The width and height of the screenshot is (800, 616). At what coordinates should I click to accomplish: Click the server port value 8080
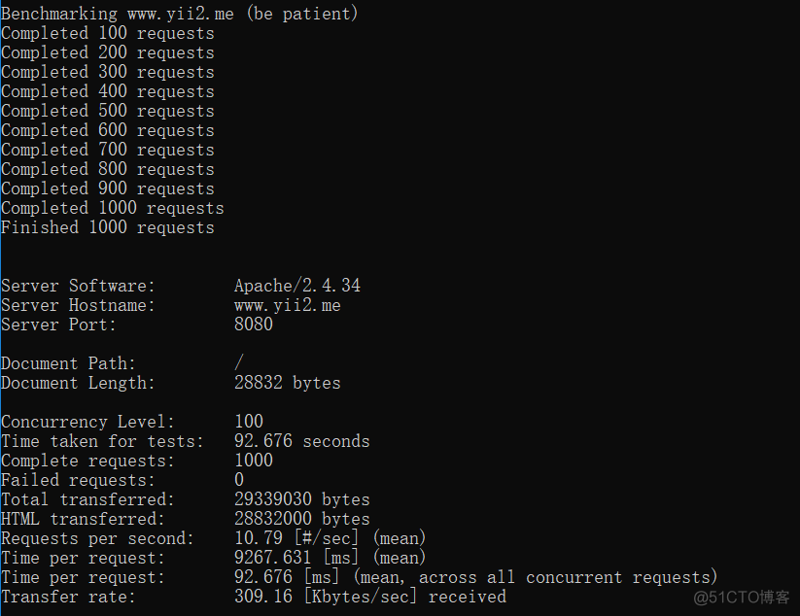click(254, 325)
